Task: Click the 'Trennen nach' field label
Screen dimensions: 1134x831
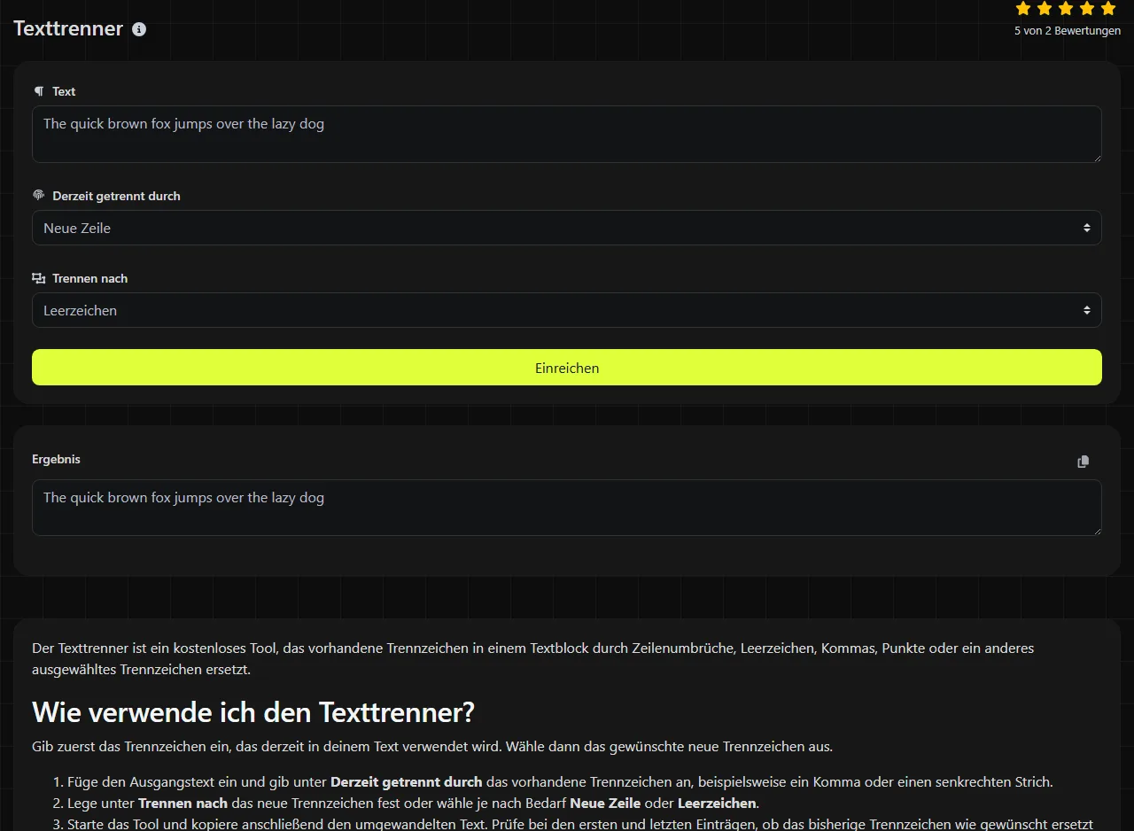Action: pyautogui.click(x=89, y=278)
